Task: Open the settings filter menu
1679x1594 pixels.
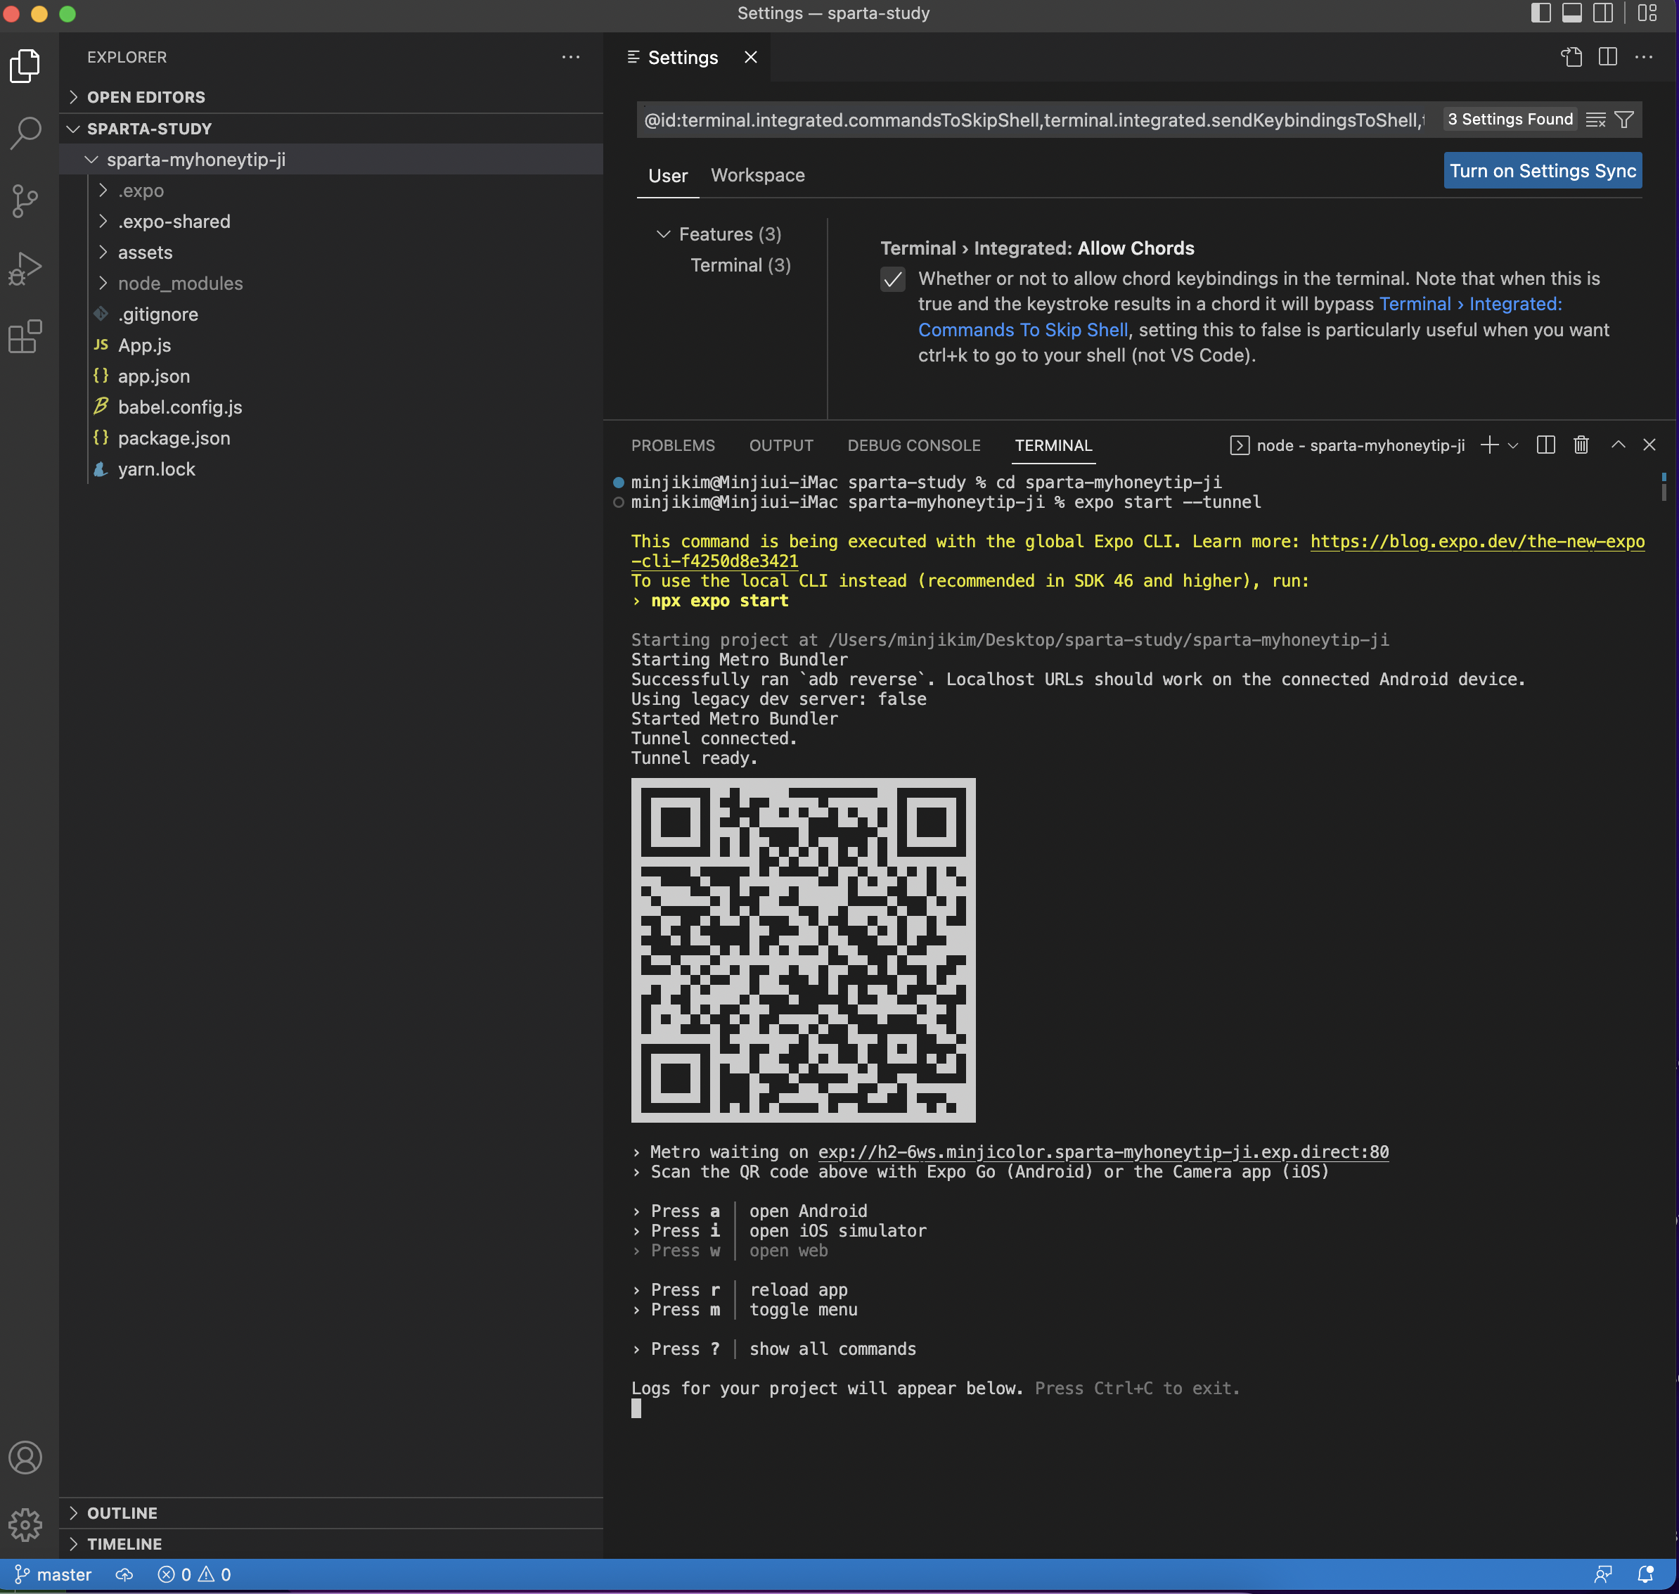Action: [x=1623, y=120]
